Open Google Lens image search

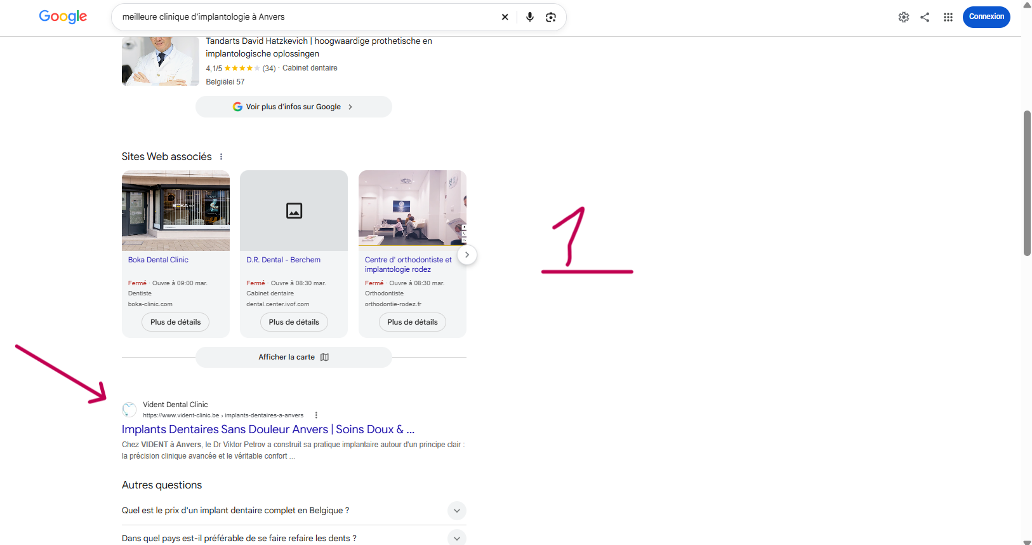[x=551, y=17]
